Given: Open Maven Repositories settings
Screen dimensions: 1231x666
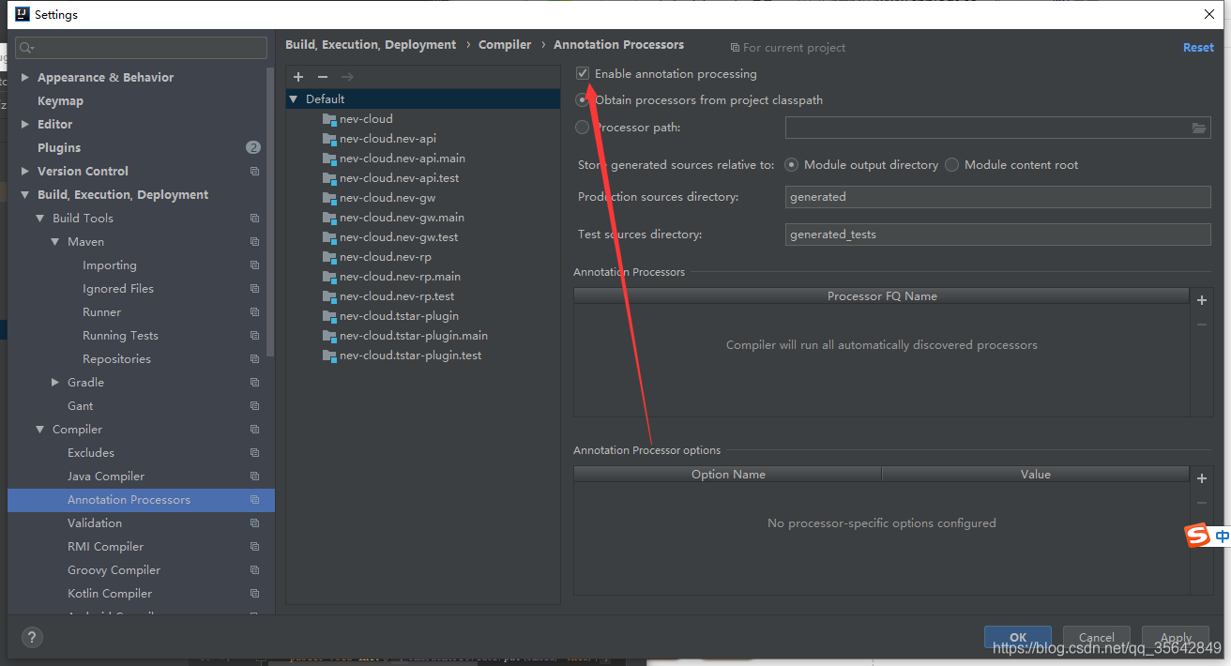Looking at the screenshot, I should pos(116,359).
